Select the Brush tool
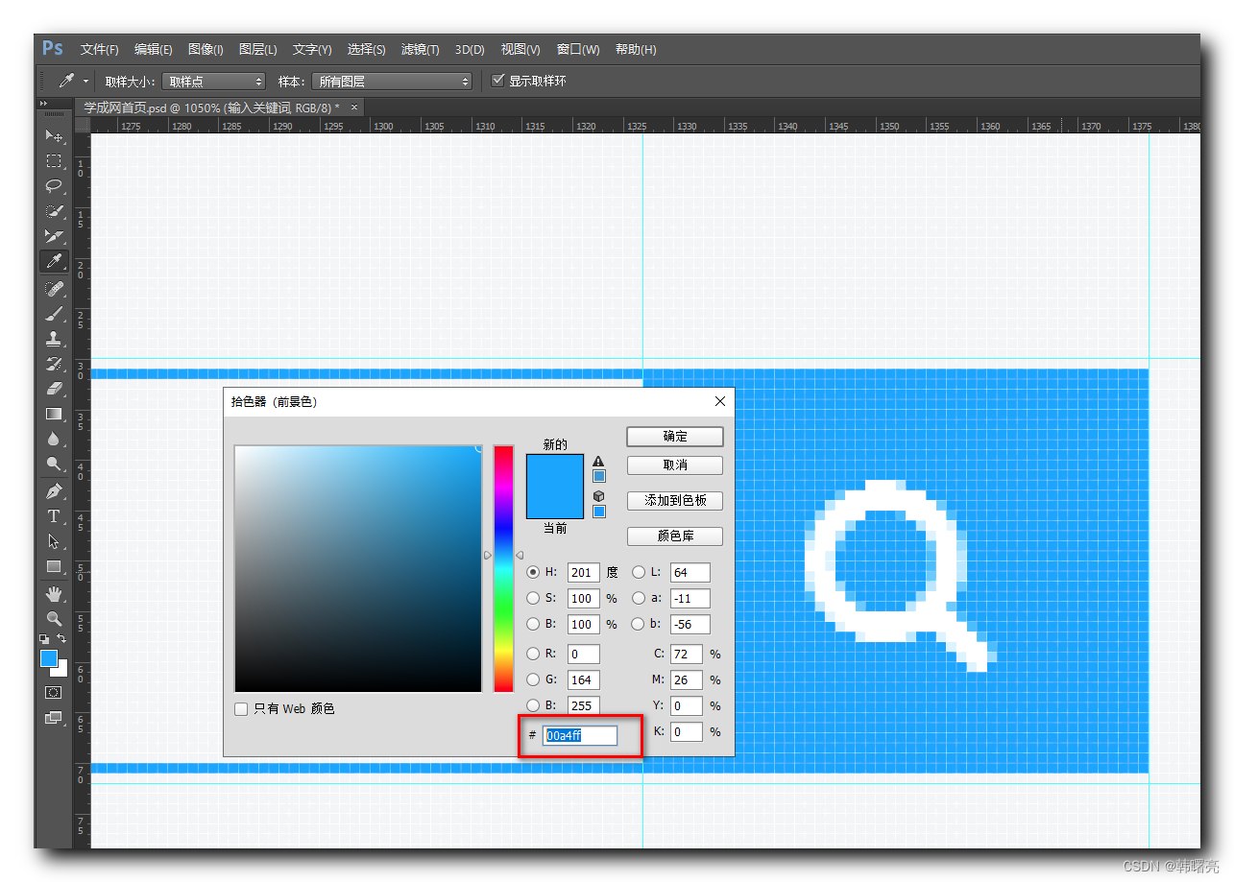Image resolution: width=1234 pixels, height=882 pixels. click(54, 314)
